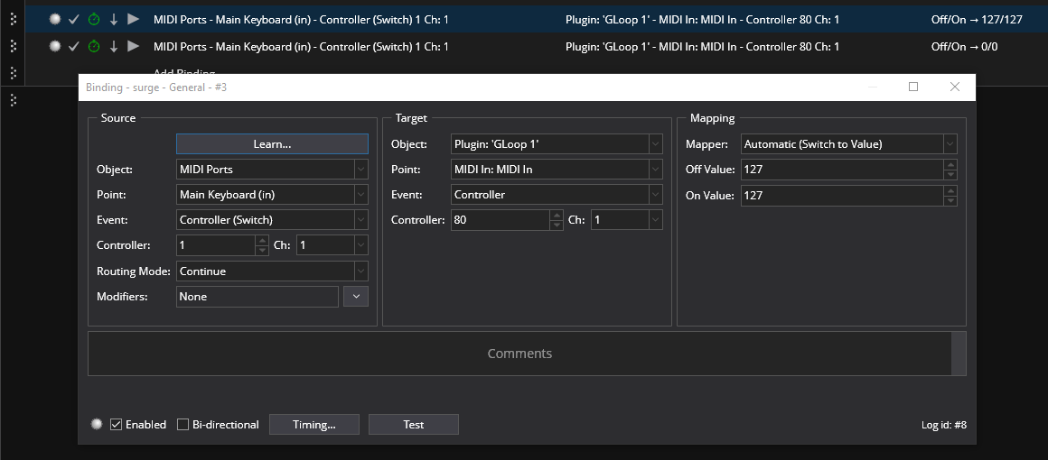
Task: Toggle the checkmark in first binding row
Action: [x=74, y=19]
